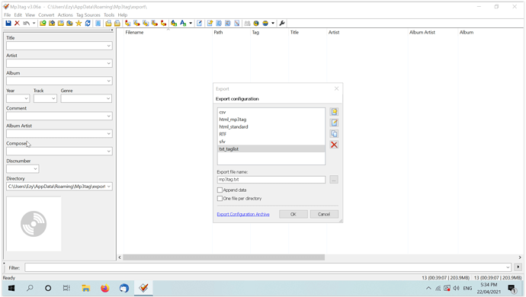
Task: Expand the Directory path dropdown
Action: coord(109,187)
